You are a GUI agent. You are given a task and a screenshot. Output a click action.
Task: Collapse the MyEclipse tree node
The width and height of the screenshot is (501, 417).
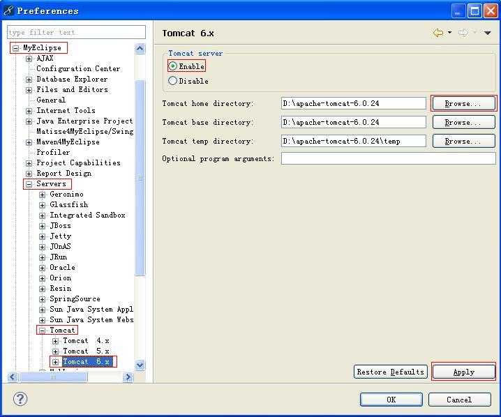[x=15, y=49]
